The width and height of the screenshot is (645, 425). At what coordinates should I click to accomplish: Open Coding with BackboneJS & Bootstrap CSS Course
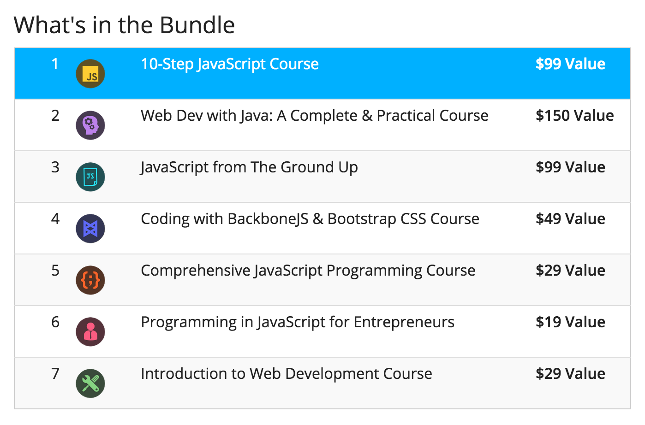click(x=310, y=219)
